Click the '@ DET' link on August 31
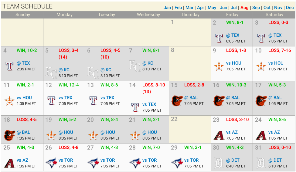This screenshot has width=296, height=172. tap(275, 160)
